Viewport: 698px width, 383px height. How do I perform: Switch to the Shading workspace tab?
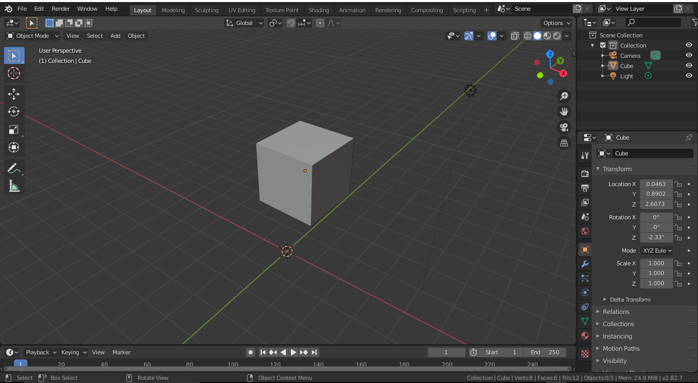[319, 10]
